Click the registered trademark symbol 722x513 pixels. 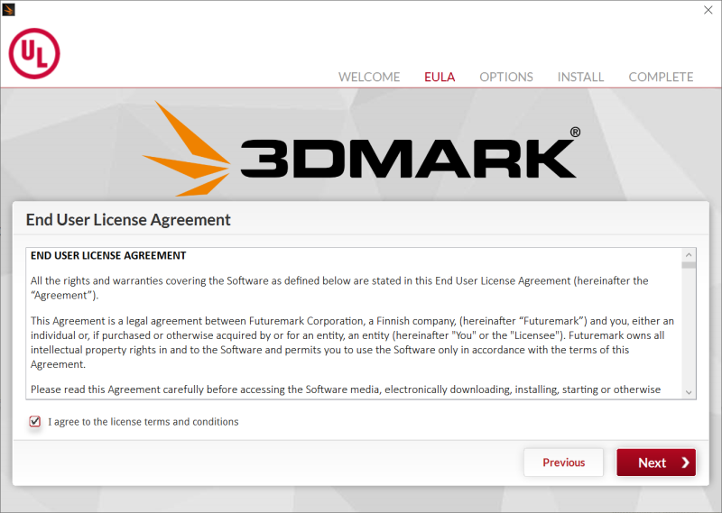tap(575, 132)
